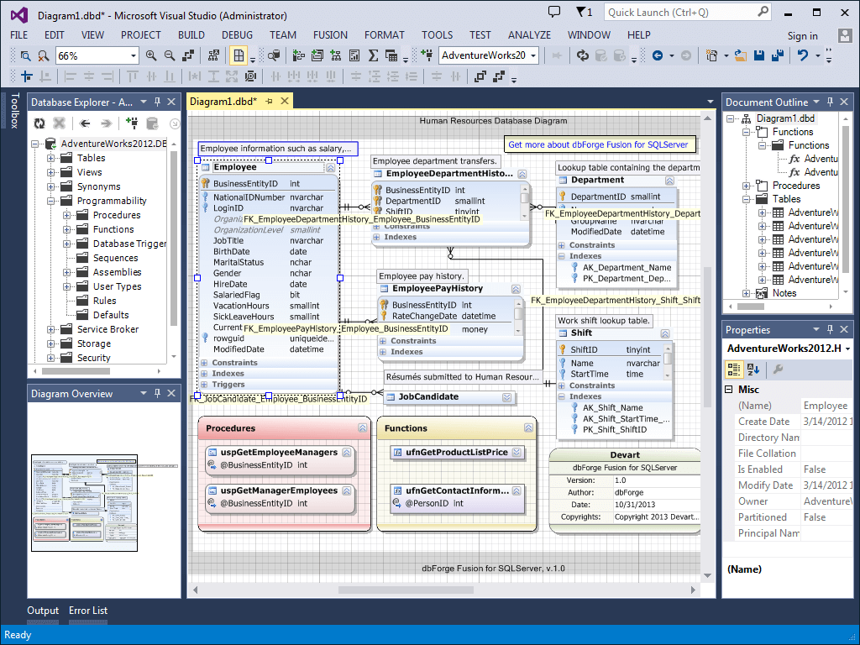
Task: Open the Properties object selector dropdown
Action: coord(847,349)
